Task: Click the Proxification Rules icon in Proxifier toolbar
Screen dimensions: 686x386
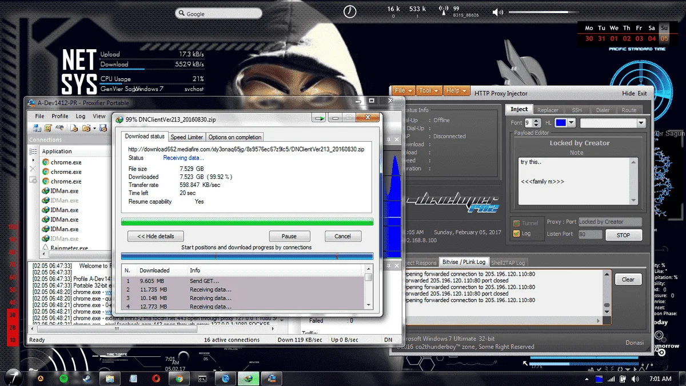Action: click(48, 128)
